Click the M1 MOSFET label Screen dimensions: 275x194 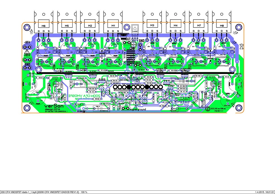[113, 26]
